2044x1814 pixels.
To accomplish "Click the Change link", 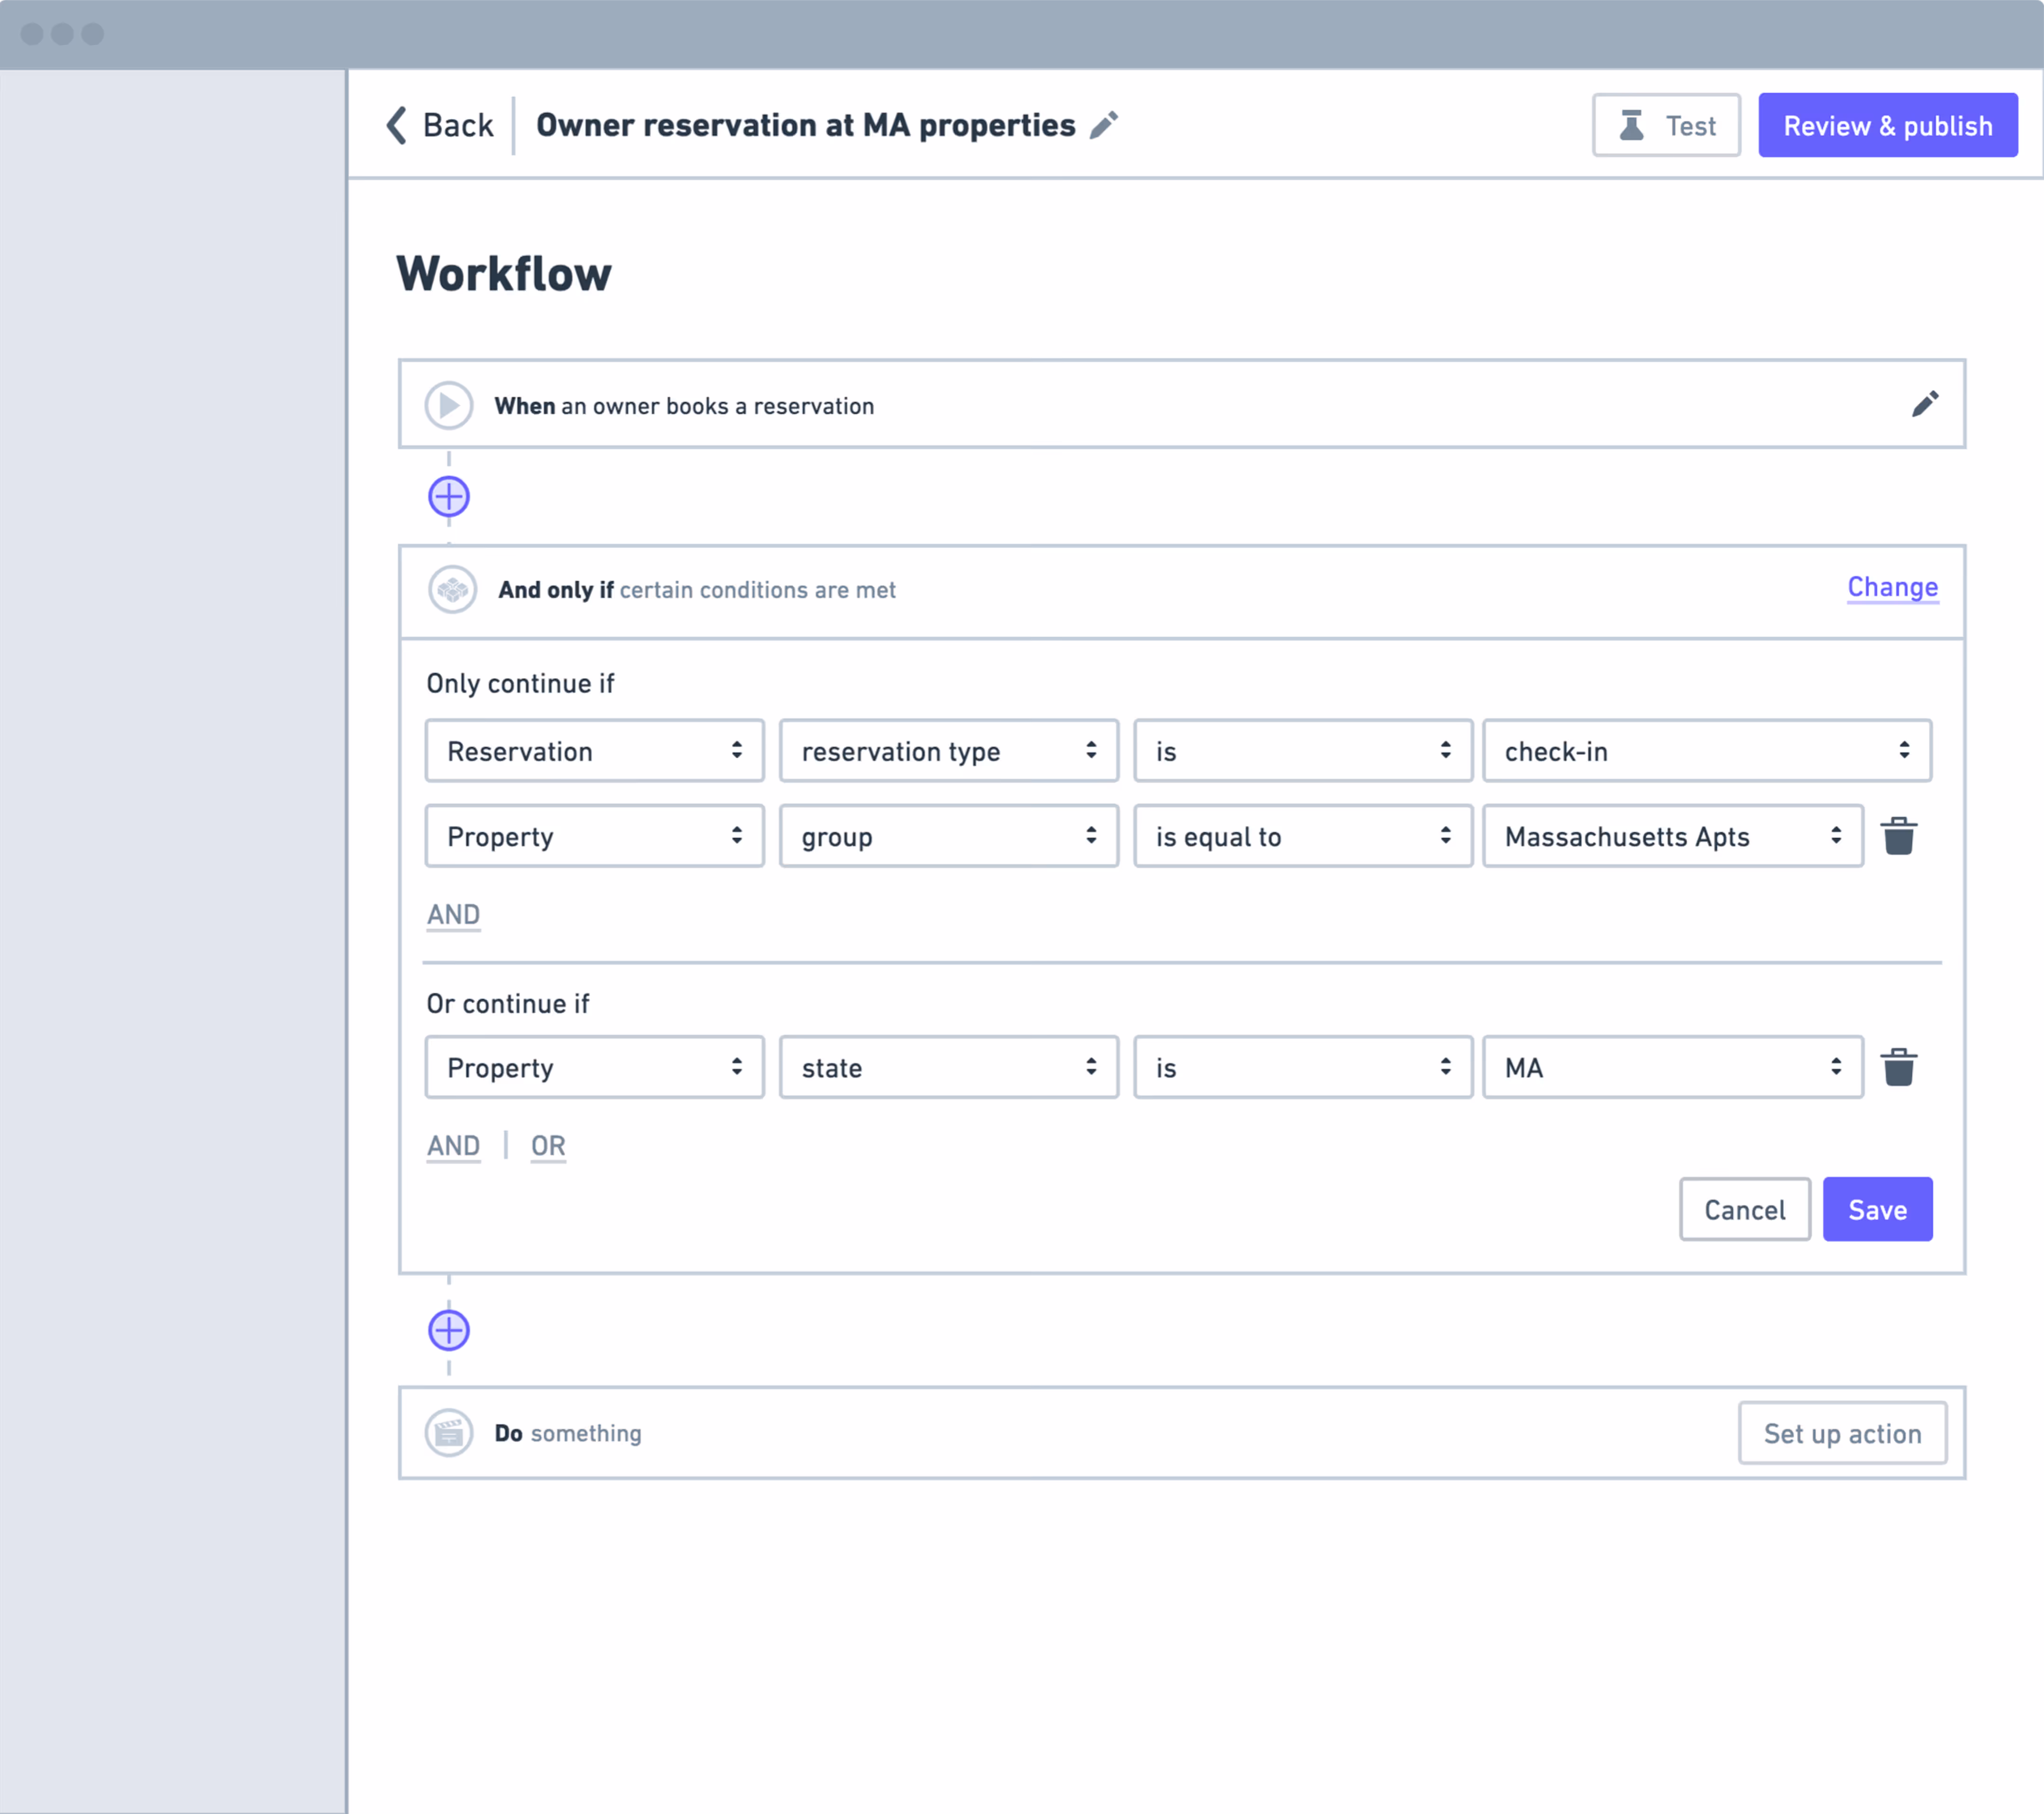I will point(1892,588).
